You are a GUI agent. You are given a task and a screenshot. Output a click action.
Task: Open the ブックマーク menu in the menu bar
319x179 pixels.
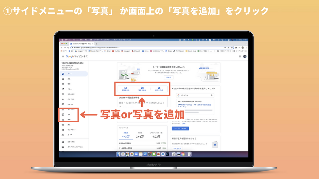click(98, 40)
